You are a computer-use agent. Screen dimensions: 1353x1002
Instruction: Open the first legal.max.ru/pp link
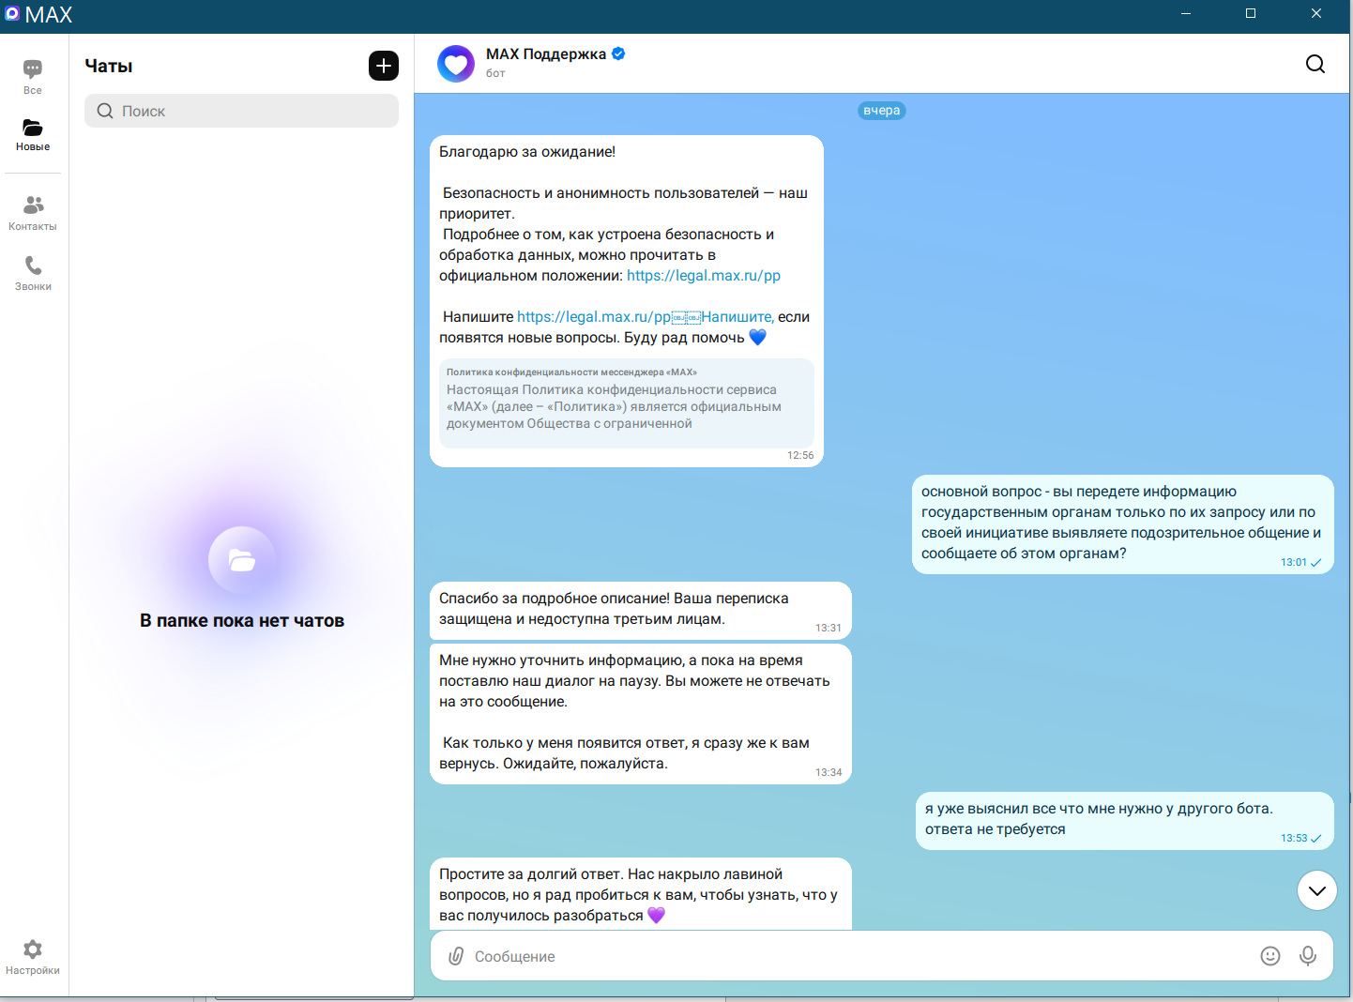(x=704, y=276)
